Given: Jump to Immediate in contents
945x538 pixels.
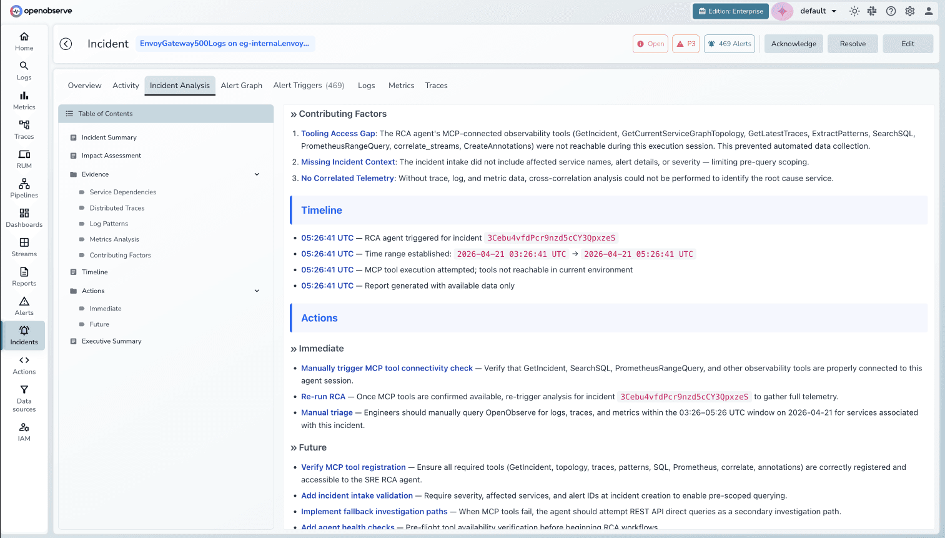Looking at the screenshot, I should tap(106, 309).
